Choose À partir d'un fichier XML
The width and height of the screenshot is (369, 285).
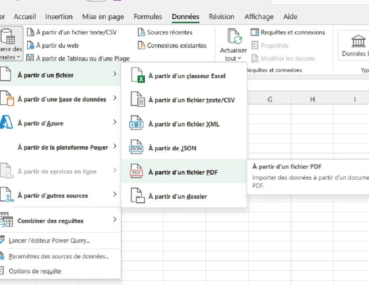[x=184, y=124]
